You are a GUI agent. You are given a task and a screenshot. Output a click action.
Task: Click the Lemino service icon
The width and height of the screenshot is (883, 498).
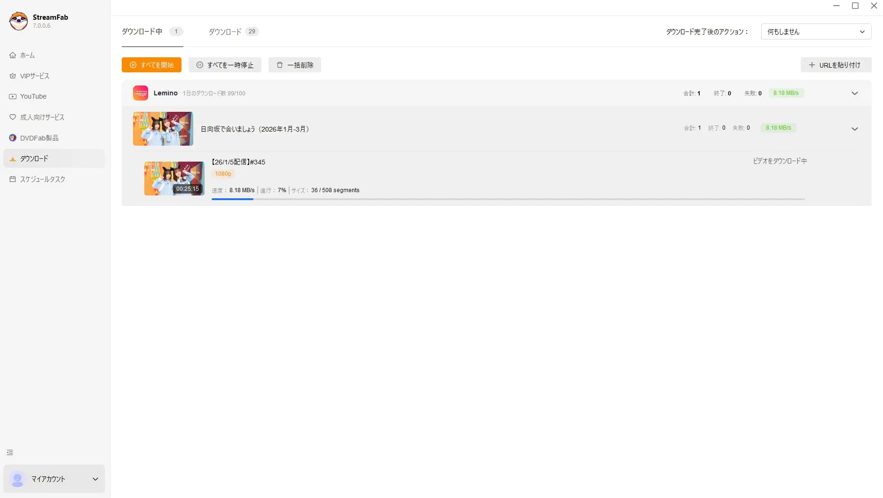click(141, 93)
